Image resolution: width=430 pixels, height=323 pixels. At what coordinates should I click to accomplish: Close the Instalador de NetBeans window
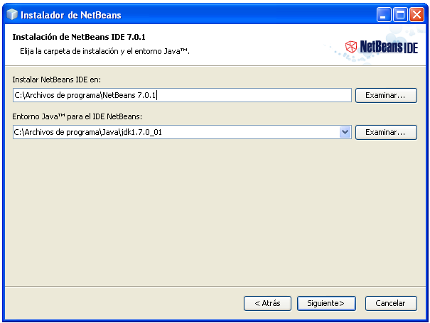pos(416,14)
